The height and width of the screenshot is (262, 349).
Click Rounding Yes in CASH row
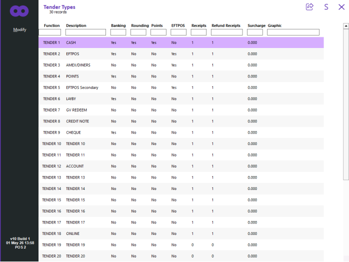133,42
